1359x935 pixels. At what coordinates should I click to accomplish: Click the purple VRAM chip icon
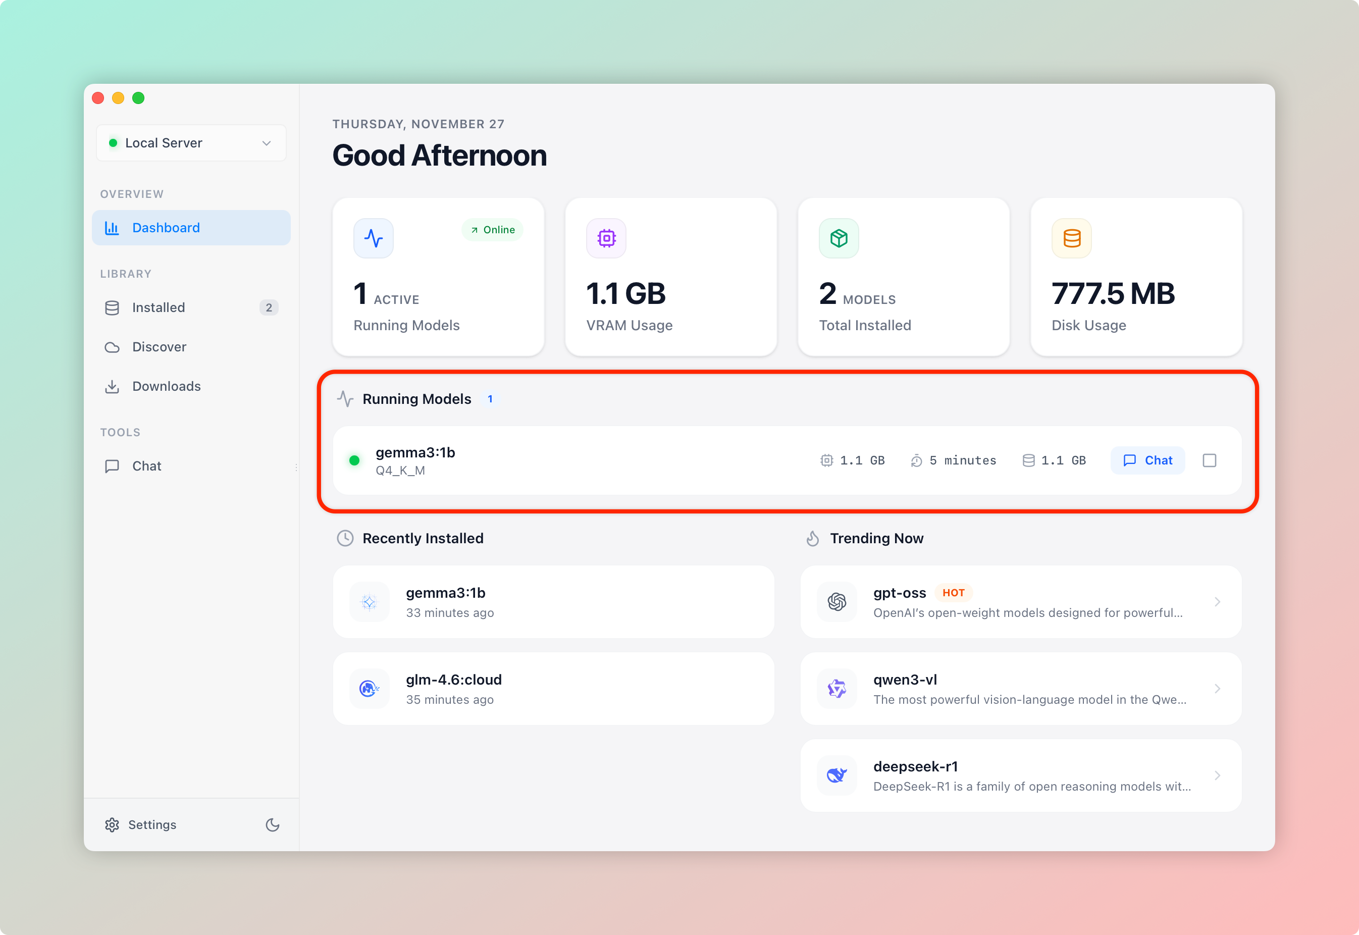(606, 238)
